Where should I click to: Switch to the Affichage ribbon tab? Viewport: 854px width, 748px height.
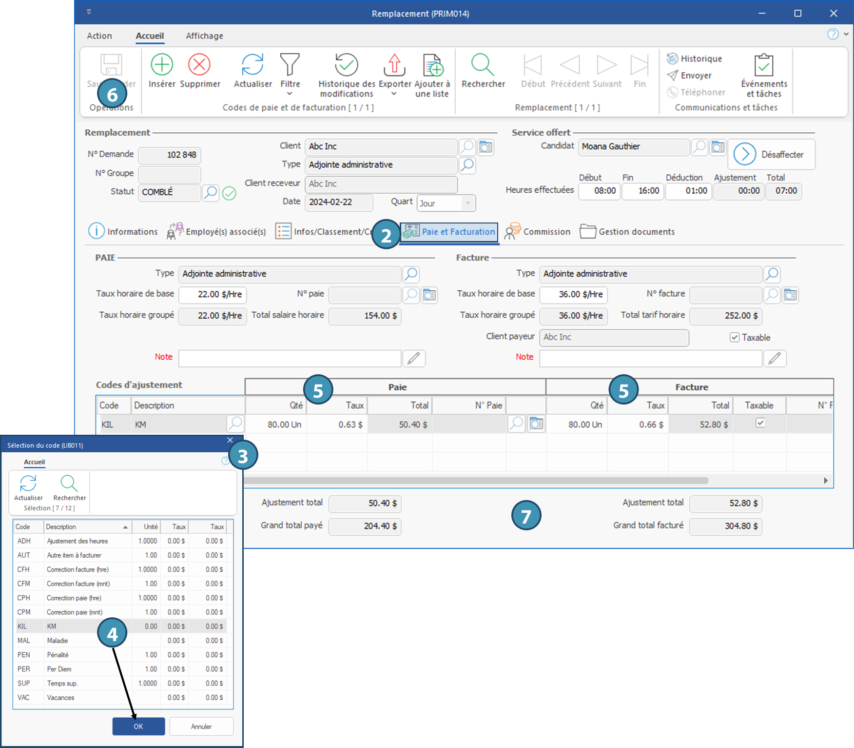point(204,36)
